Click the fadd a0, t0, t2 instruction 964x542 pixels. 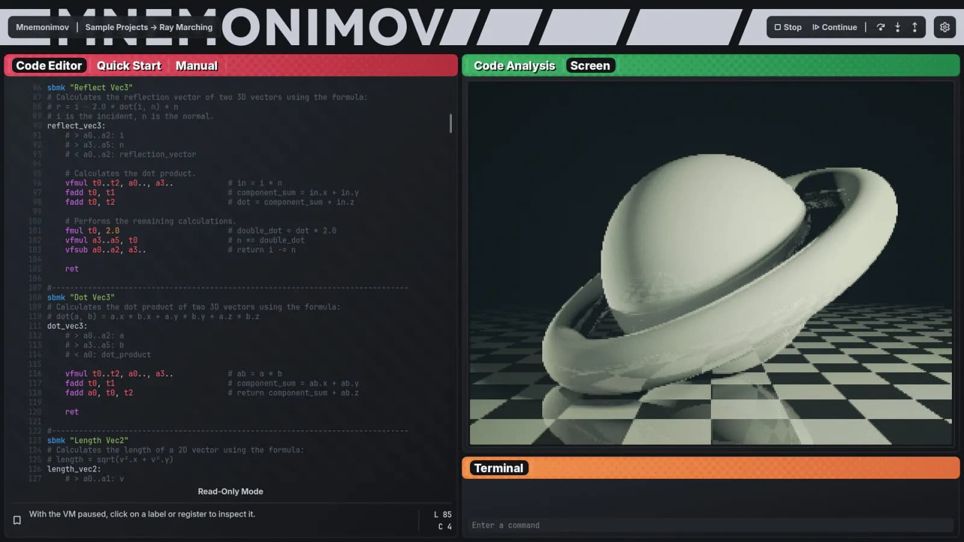(x=99, y=393)
